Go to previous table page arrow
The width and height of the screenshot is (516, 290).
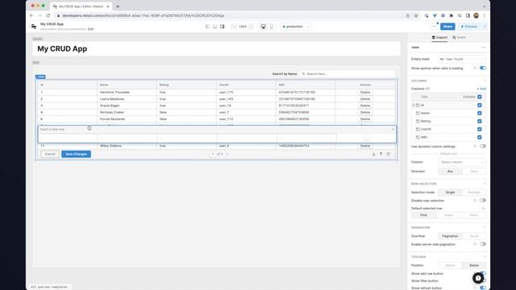(x=206, y=154)
